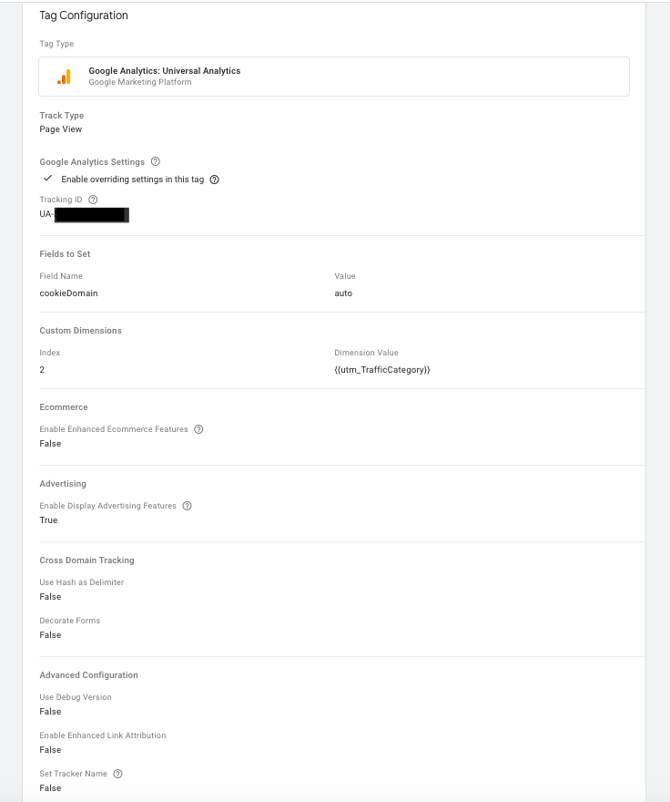Viewport: 670px width, 802px height.
Task: Click the custom dimension index 2
Action: point(42,370)
